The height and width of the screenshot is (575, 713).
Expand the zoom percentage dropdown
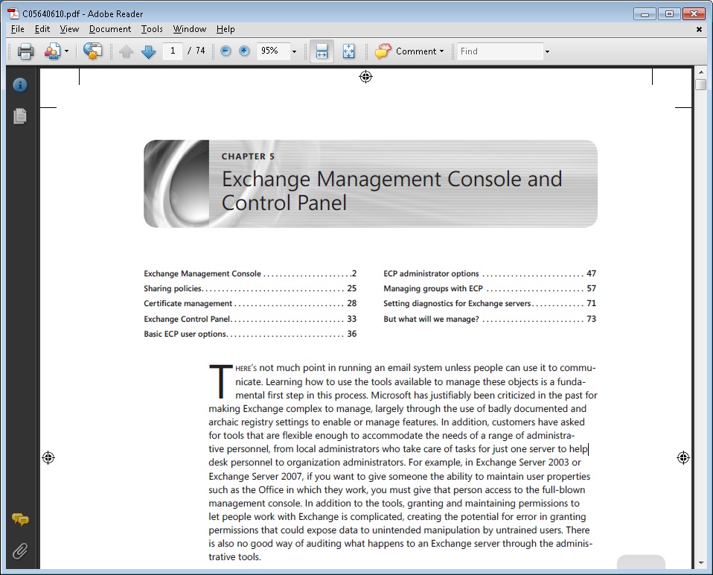[x=294, y=51]
